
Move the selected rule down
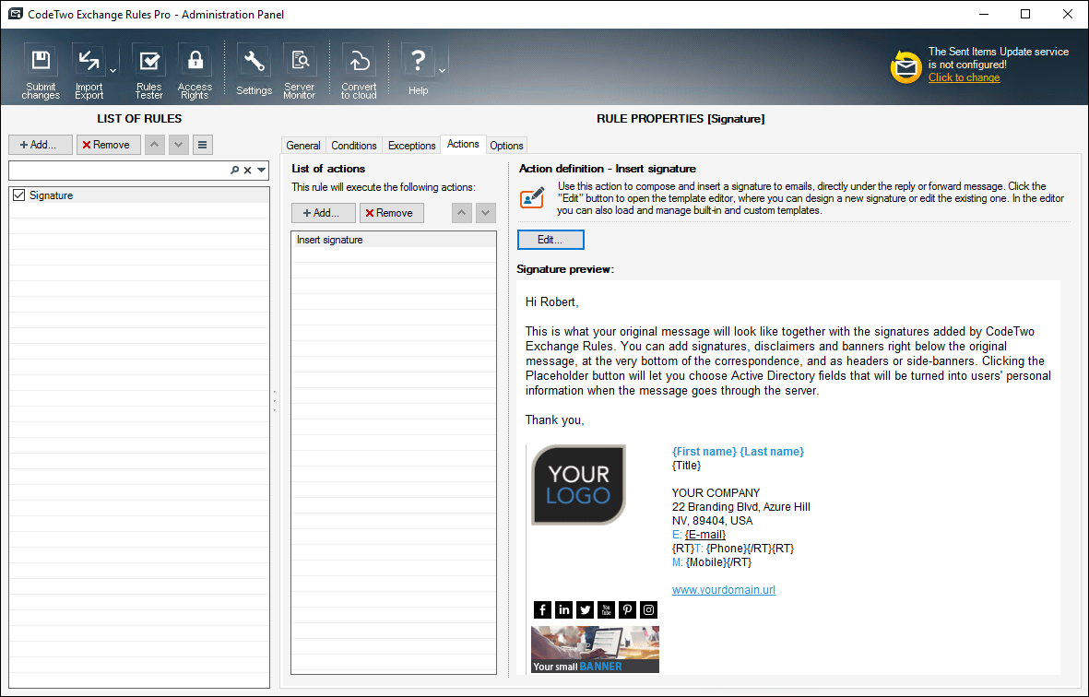[x=179, y=145]
